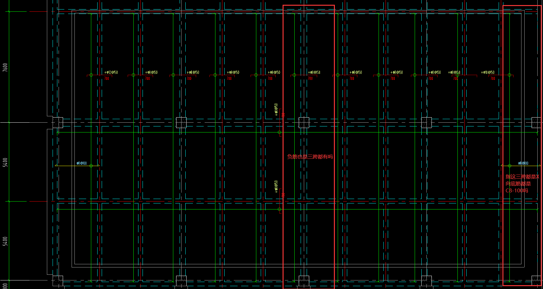The width and height of the screenshot is (543, 289).
Task: Select the +Φ12@150 rebar label
Action: [x=111, y=72]
